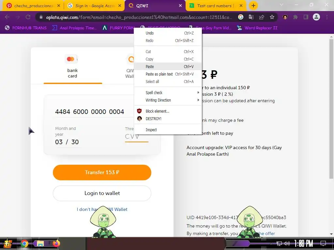Image resolution: width=334 pixels, height=250 pixels.
Task: Open Google Chrome from the taskbar
Action: point(24,243)
